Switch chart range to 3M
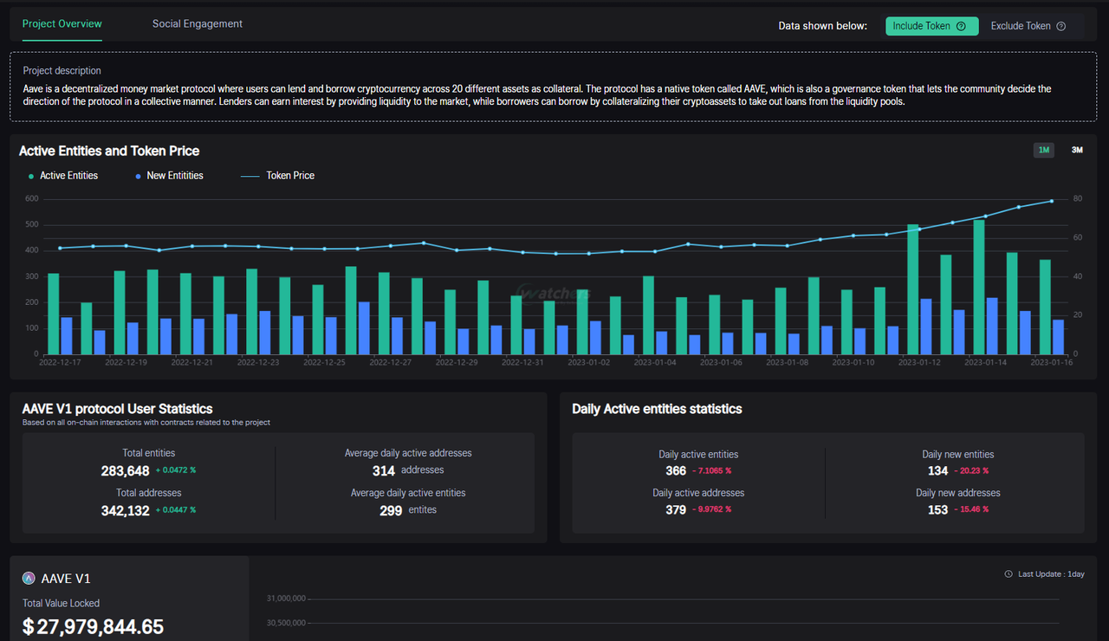This screenshot has width=1109, height=641. 1077,151
